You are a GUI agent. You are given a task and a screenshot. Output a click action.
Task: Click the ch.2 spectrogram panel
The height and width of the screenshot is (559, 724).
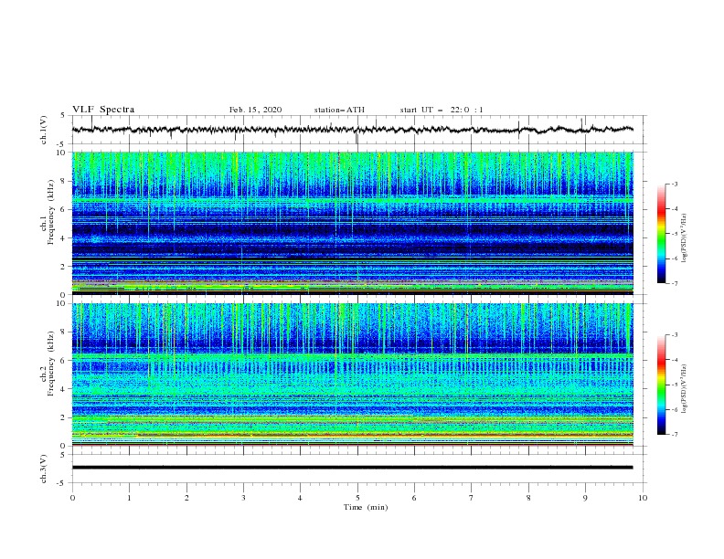click(x=353, y=374)
